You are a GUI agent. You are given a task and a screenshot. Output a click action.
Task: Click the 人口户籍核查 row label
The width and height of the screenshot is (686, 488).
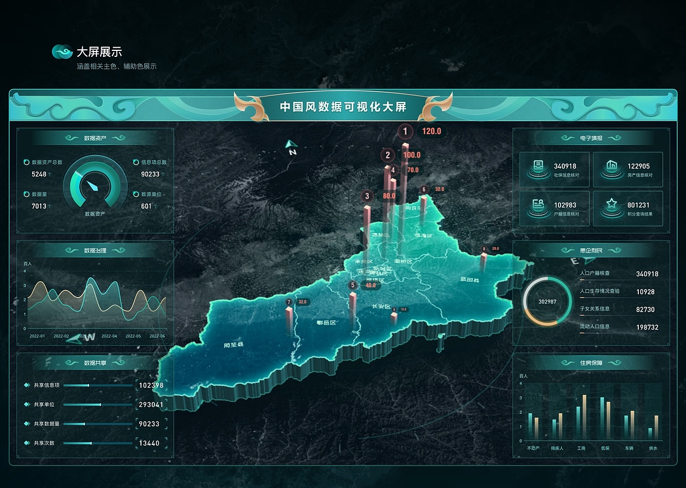point(595,273)
